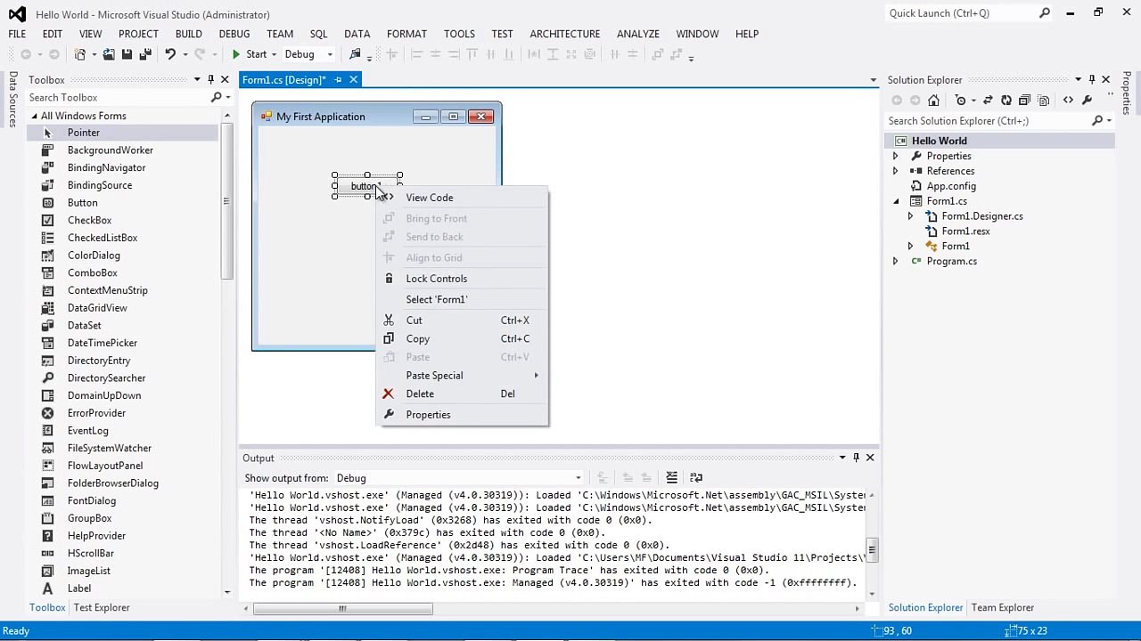Switch to Test Explorer tab

point(102,607)
